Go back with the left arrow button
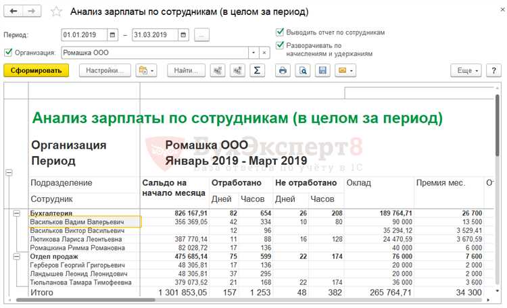Screen dimensions: 507x308 tap(14, 11)
